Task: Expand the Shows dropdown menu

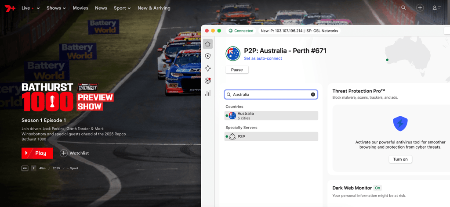Action: pyautogui.click(x=56, y=8)
